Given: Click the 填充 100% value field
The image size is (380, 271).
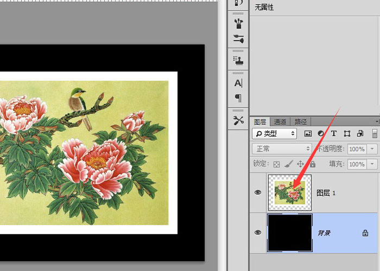Looking at the screenshot, I should [x=357, y=164].
